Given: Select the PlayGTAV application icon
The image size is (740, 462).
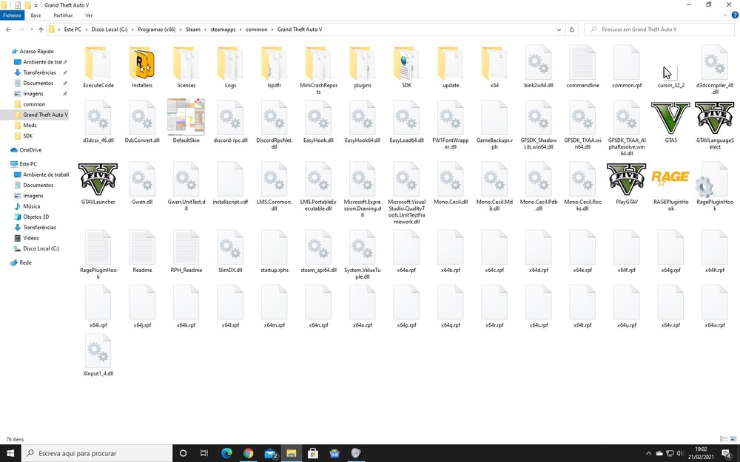Looking at the screenshot, I should click(626, 180).
